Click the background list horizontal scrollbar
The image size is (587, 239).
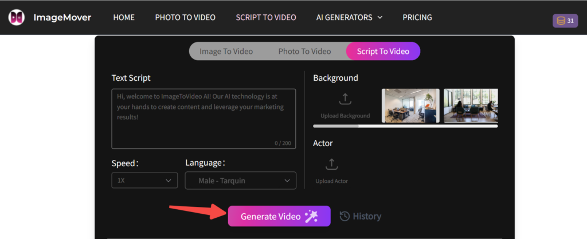[x=405, y=127]
